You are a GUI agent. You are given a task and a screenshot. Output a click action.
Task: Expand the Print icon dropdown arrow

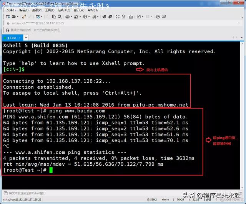tap(71, 16)
